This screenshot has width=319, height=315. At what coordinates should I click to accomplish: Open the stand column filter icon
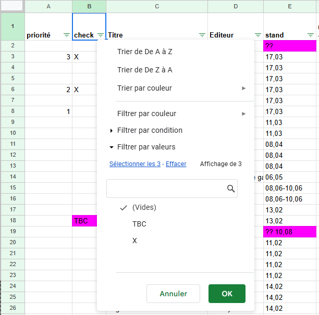[311, 35]
